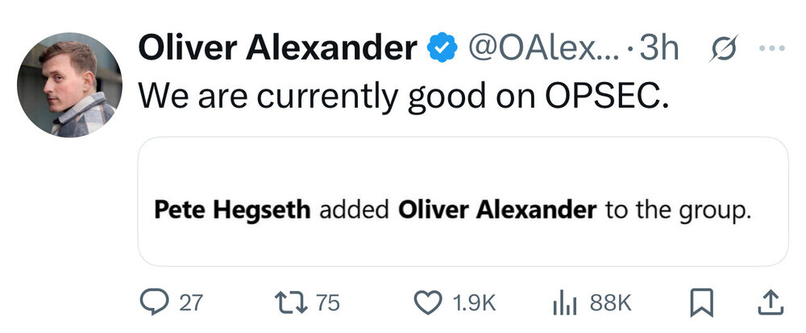Repost this tweet using the retweet icon

click(x=296, y=302)
